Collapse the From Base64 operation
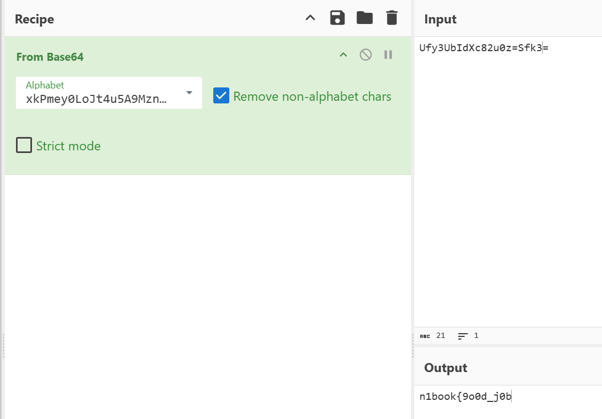602x419 pixels. (343, 55)
